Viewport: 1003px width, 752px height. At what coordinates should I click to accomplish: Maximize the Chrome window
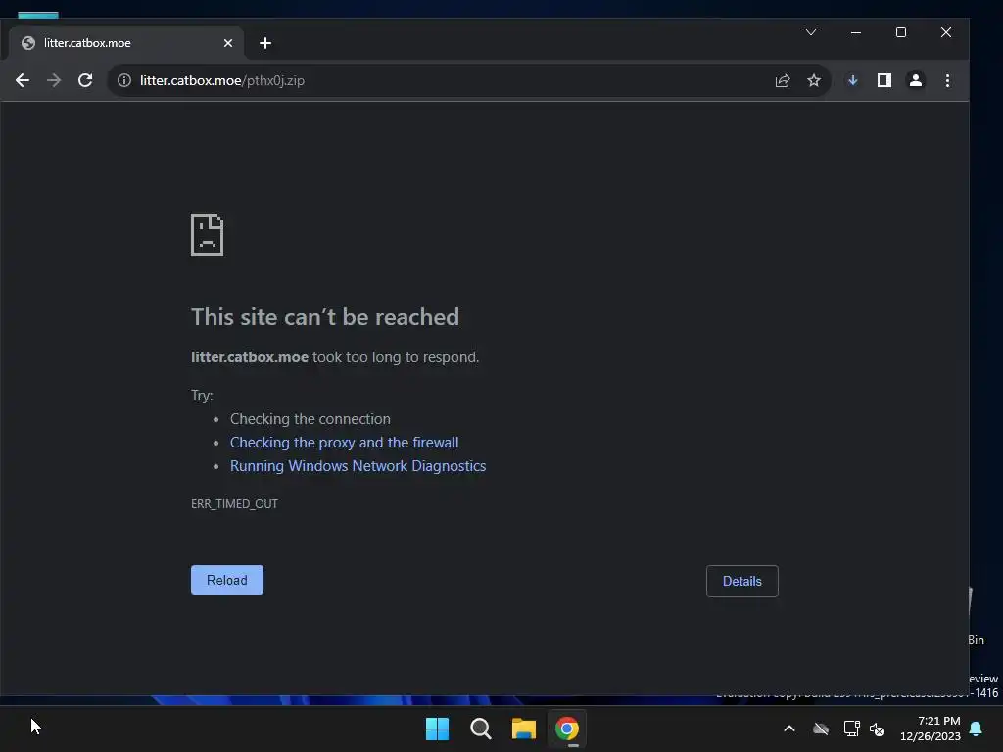point(901,32)
